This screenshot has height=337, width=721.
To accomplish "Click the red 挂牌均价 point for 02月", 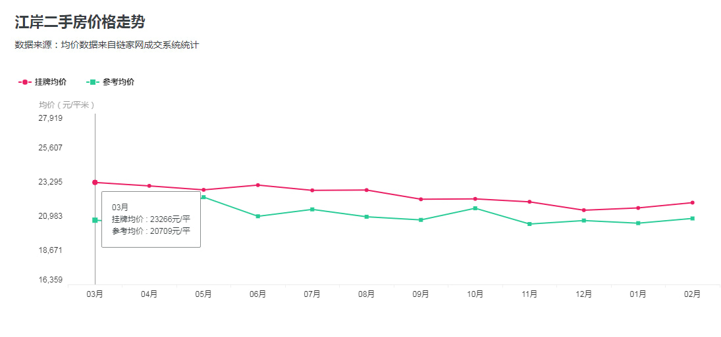I will pyautogui.click(x=693, y=202).
